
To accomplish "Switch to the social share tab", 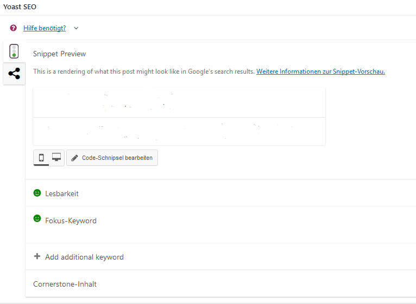I will pyautogui.click(x=14, y=74).
